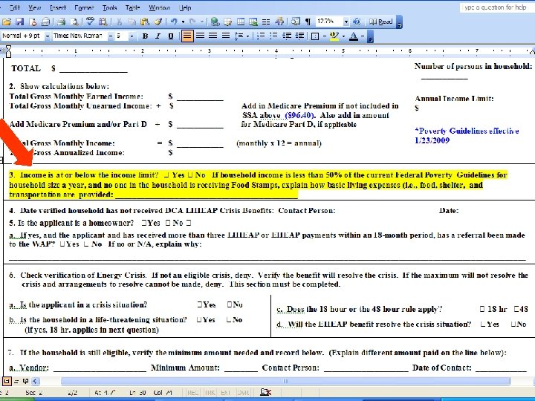
Task: Show the Drawing toolbar
Action: coord(279,22)
